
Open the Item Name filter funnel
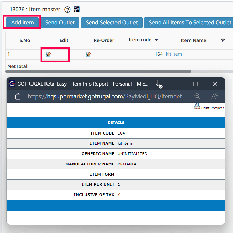coord(223,40)
